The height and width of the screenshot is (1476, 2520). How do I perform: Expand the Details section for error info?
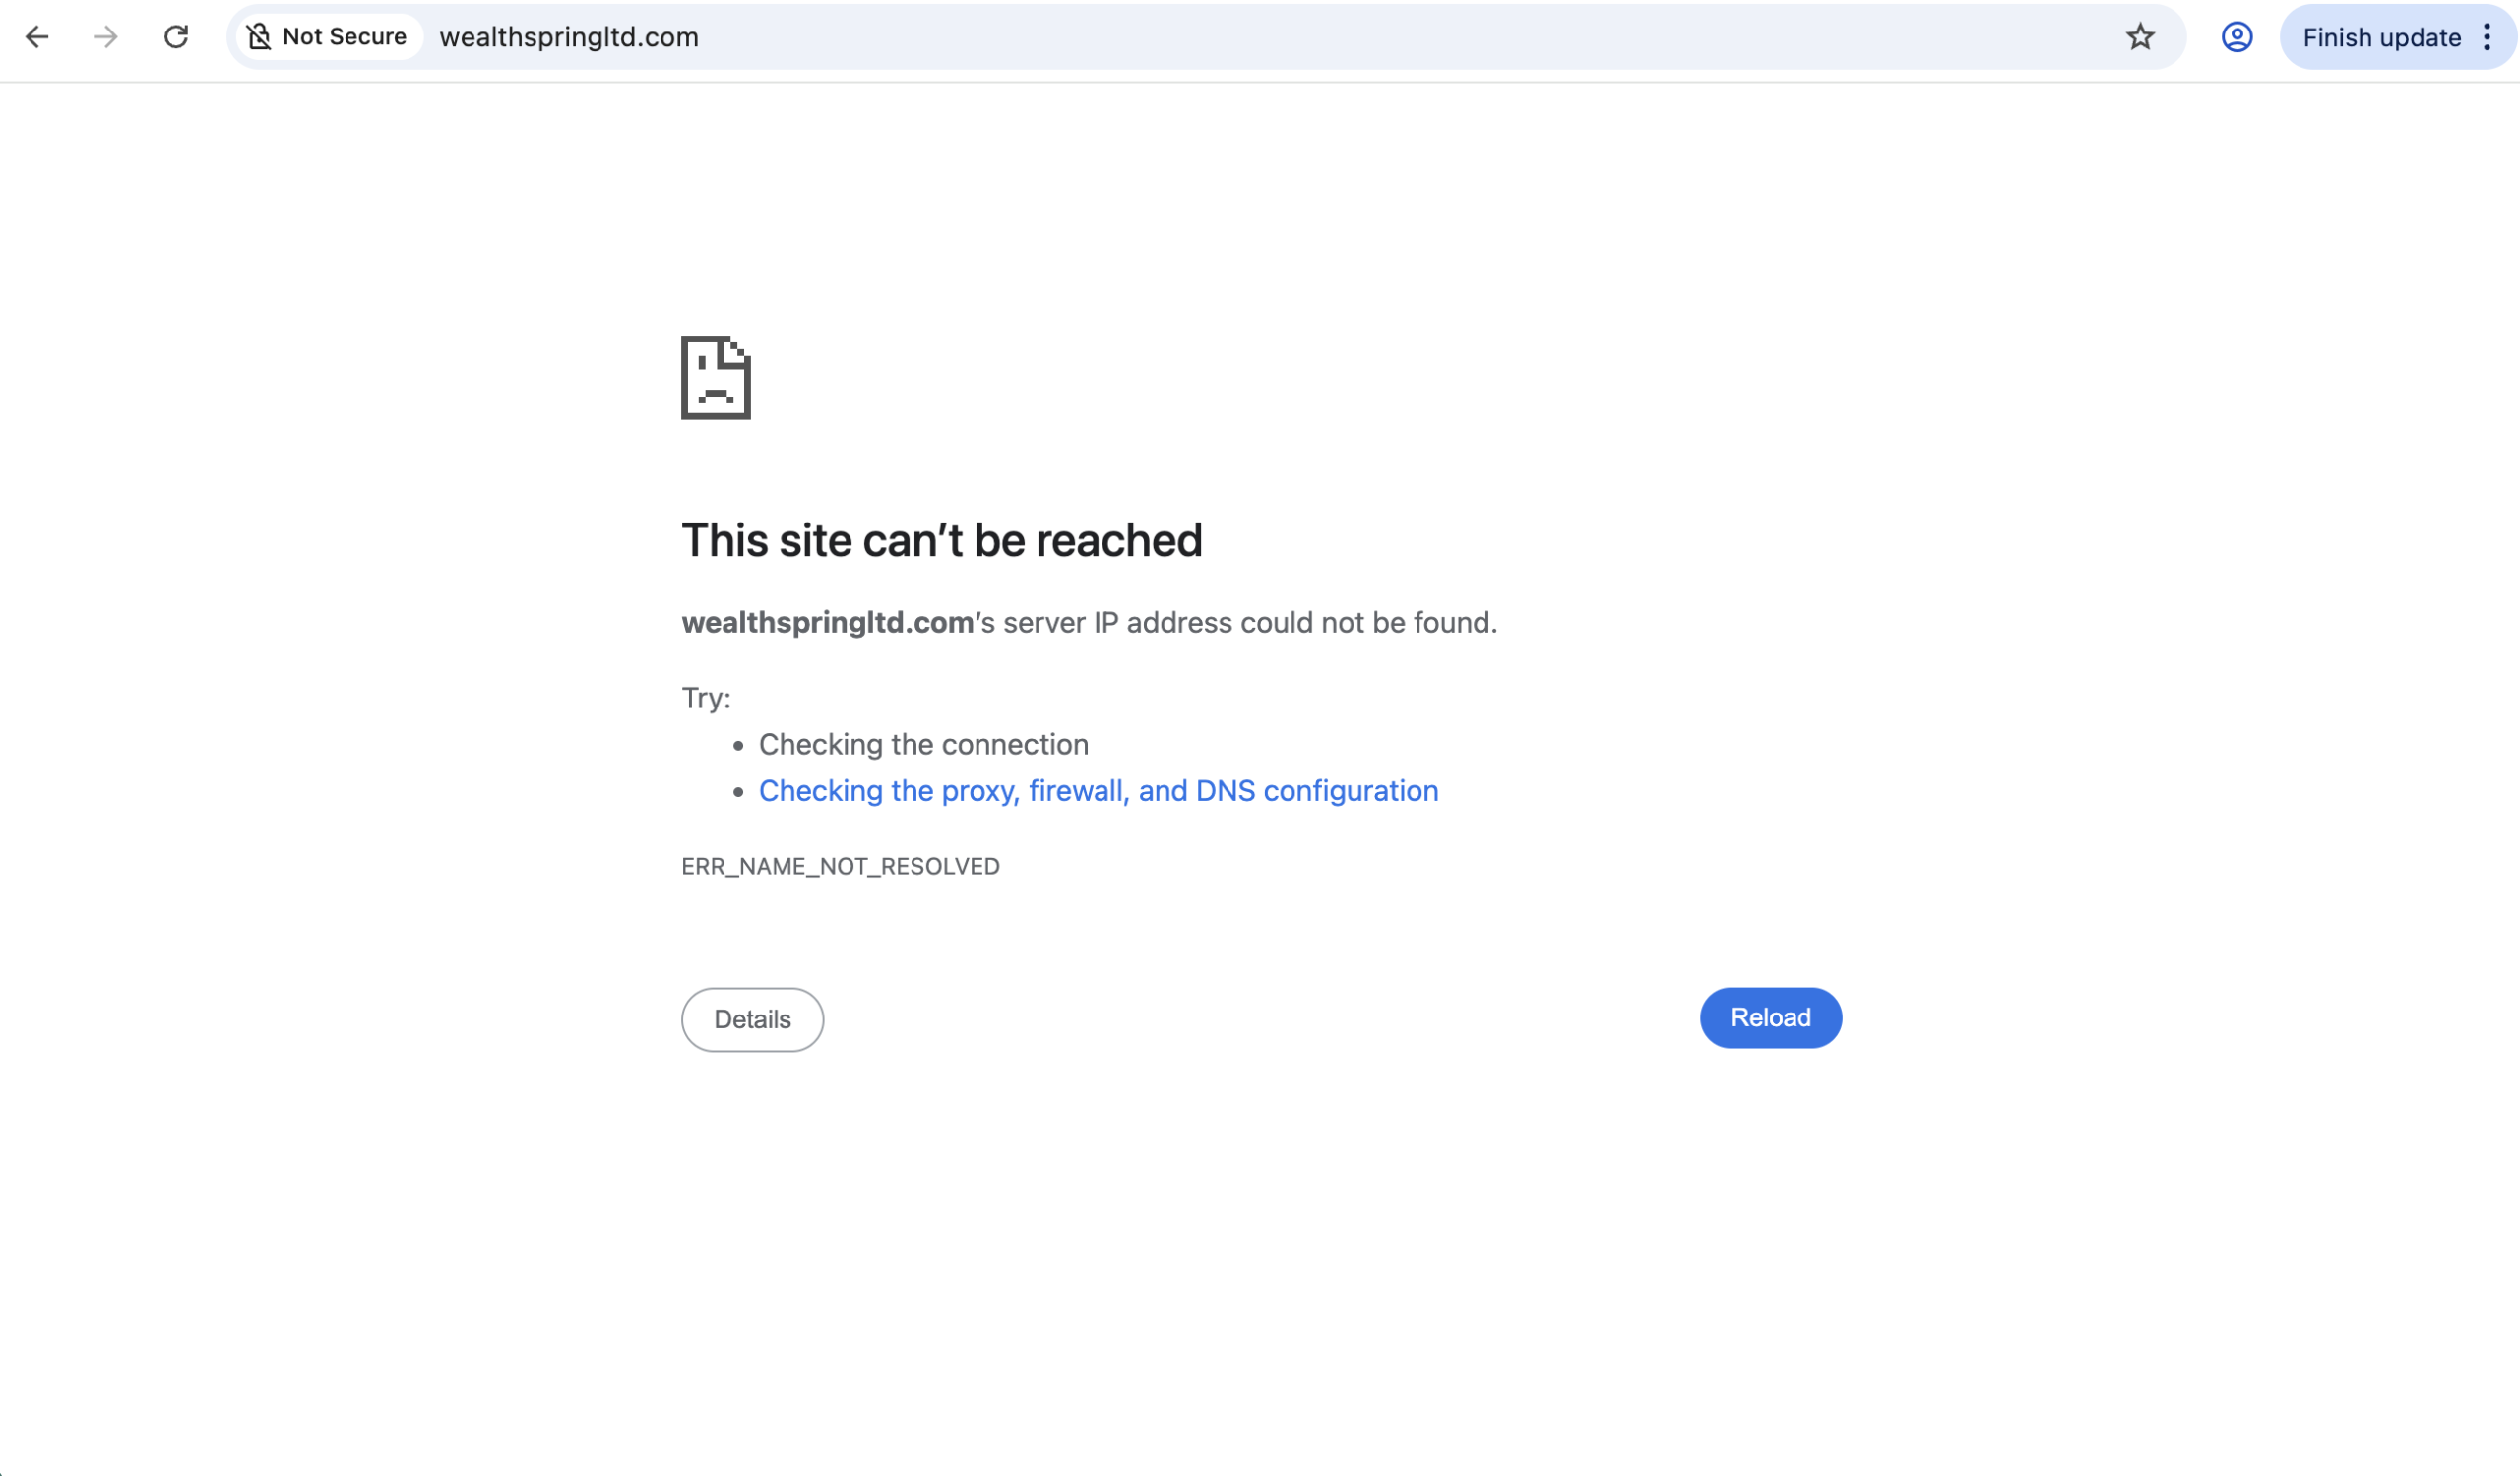point(752,1018)
